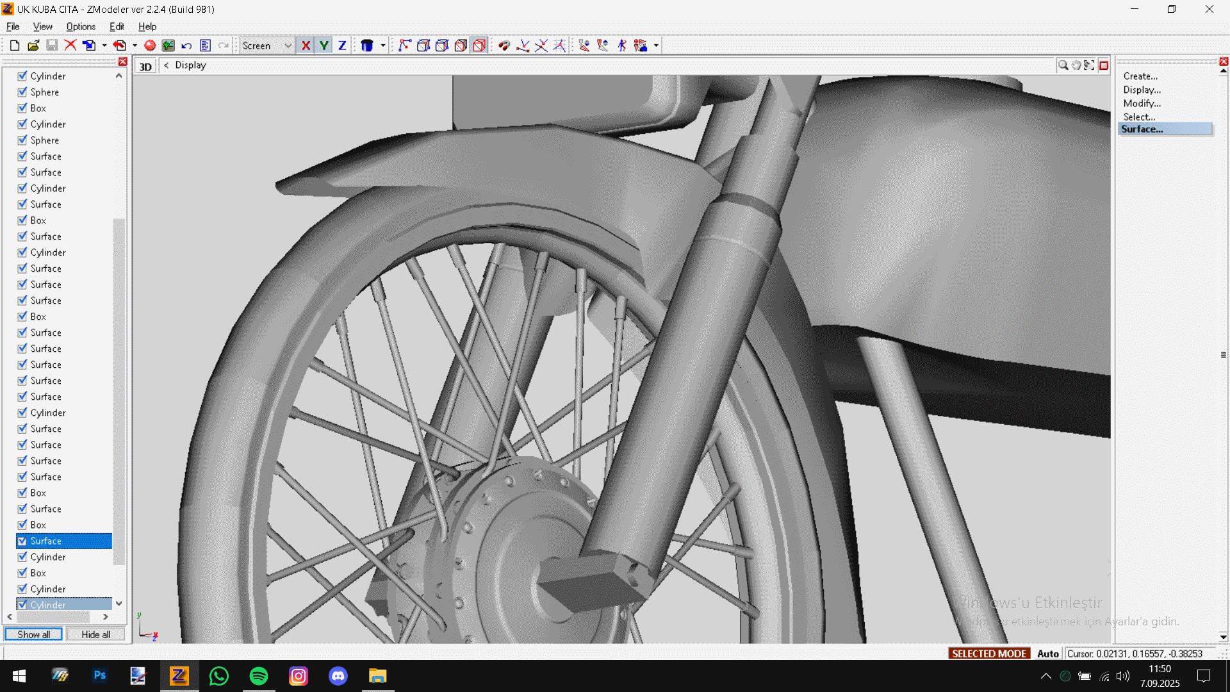Open the Modify... command group
Image resolution: width=1230 pixels, height=692 pixels.
[x=1142, y=103]
